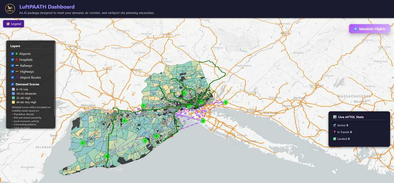Select the easternmost green airport marker
The image size is (394, 183).
tap(226, 102)
